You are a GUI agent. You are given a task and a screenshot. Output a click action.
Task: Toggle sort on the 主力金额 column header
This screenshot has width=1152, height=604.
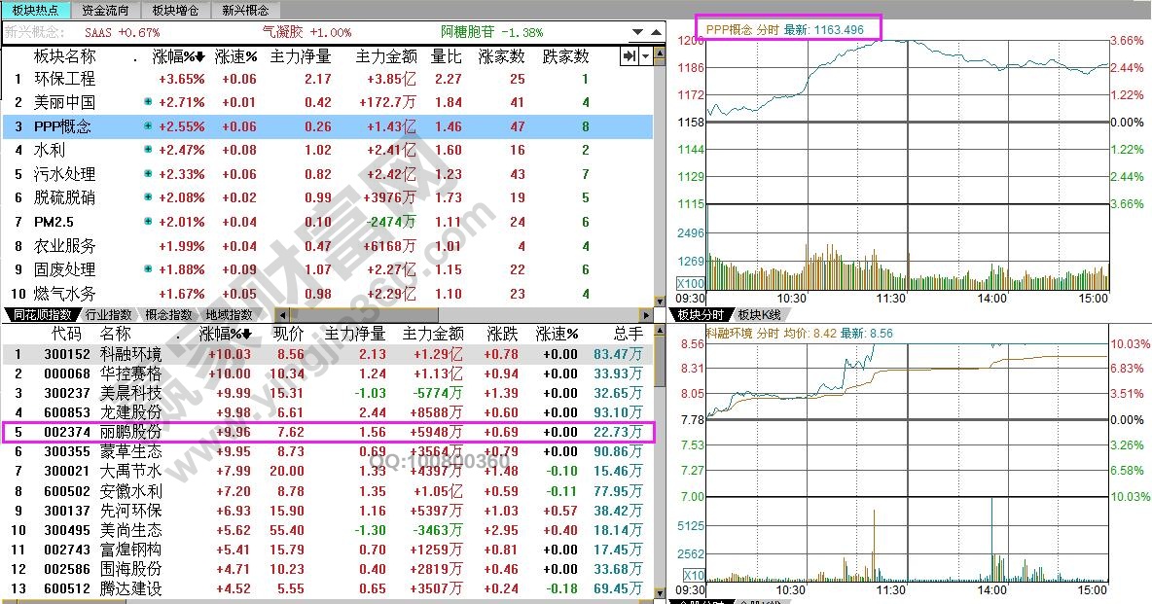click(434, 334)
